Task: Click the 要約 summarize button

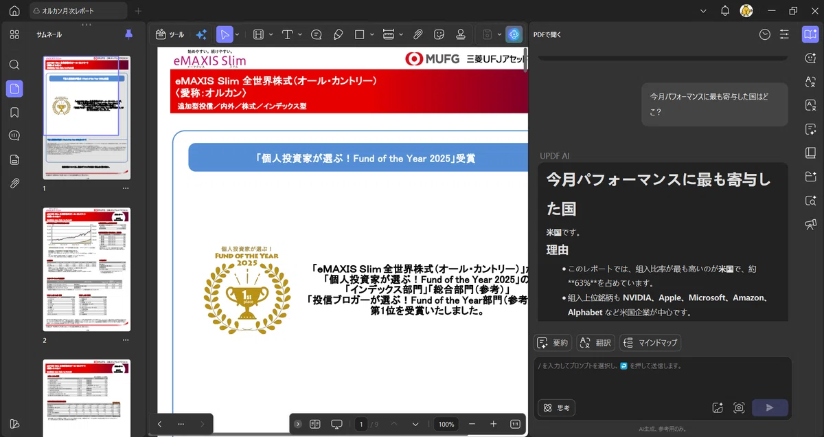Action: coord(553,343)
